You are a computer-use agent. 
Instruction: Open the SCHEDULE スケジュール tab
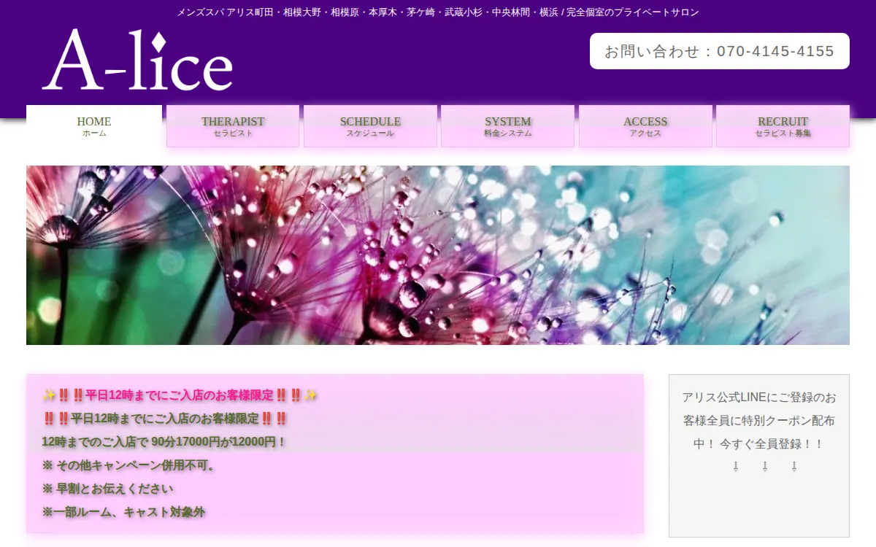pos(370,126)
